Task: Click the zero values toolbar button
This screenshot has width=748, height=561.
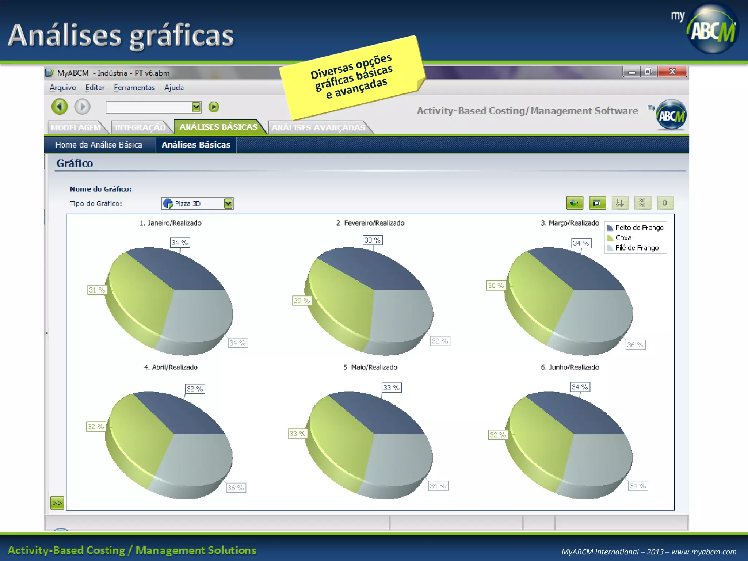Action: 665,203
